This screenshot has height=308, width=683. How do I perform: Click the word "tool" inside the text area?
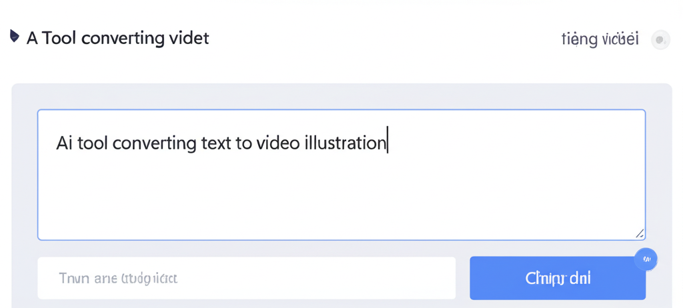click(x=93, y=143)
